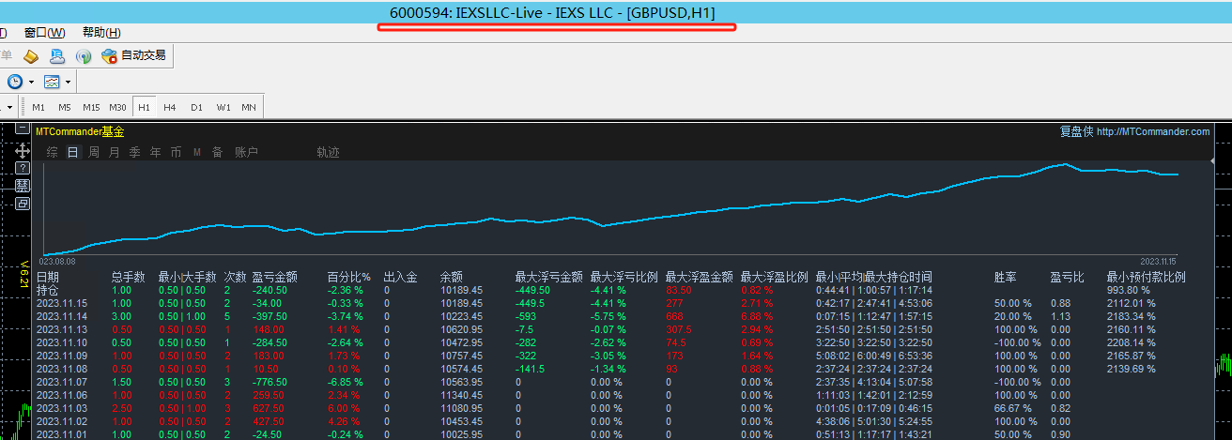
Task: Click the 627.50 profit amount cell
Action: pyautogui.click(x=268, y=408)
